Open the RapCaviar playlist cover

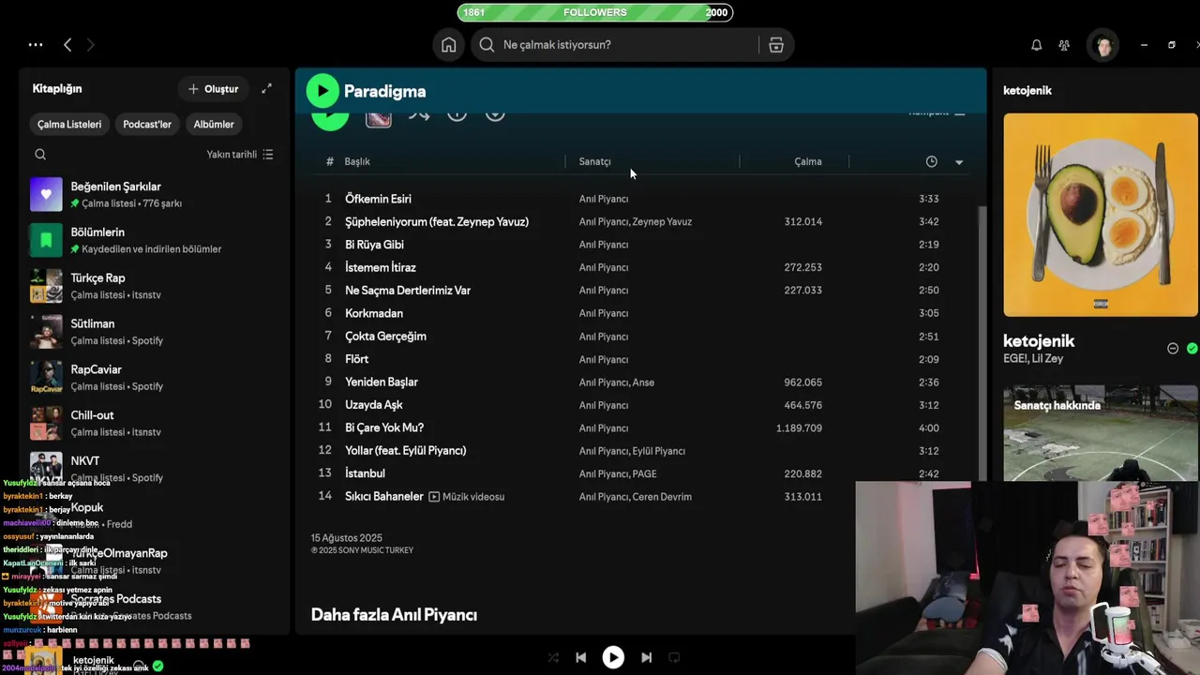[x=46, y=378]
